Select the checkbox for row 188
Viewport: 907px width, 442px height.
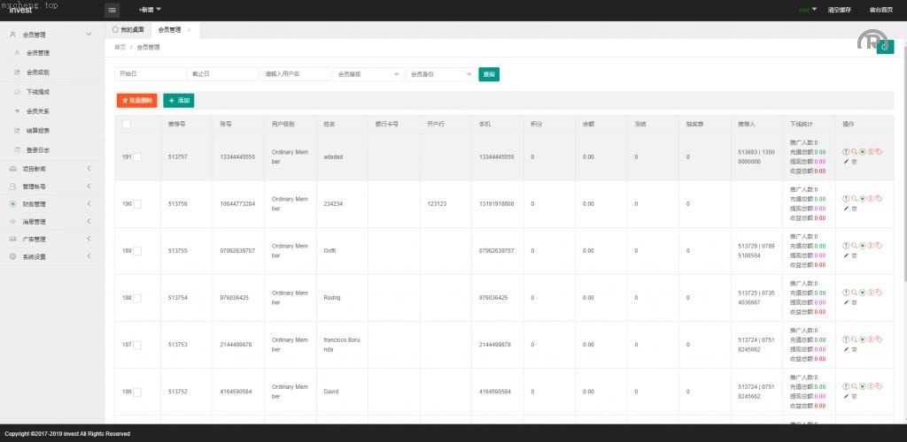coord(137,298)
